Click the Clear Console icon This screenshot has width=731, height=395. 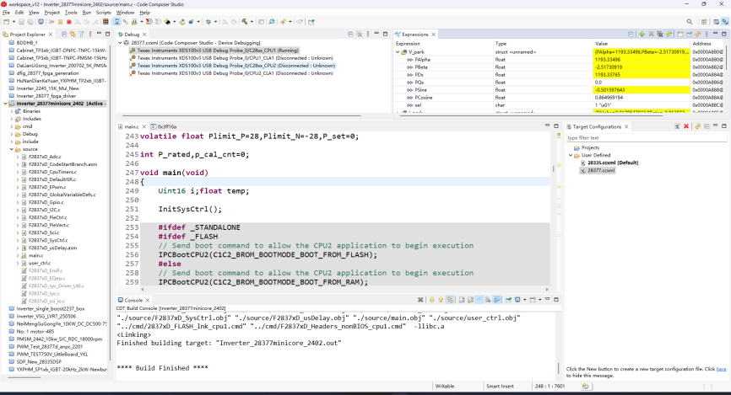(x=488, y=300)
